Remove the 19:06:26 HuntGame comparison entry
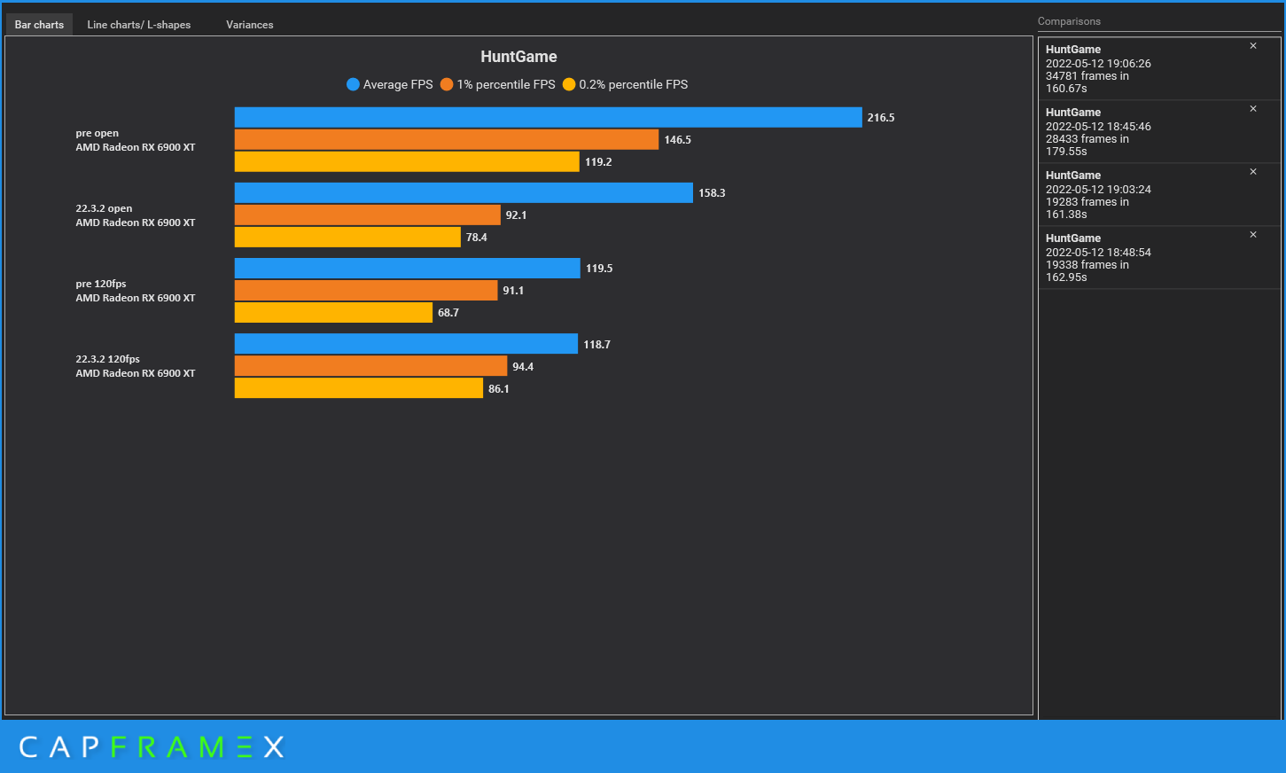The width and height of the screenshot is (1286, 773). pos(1253,46)
